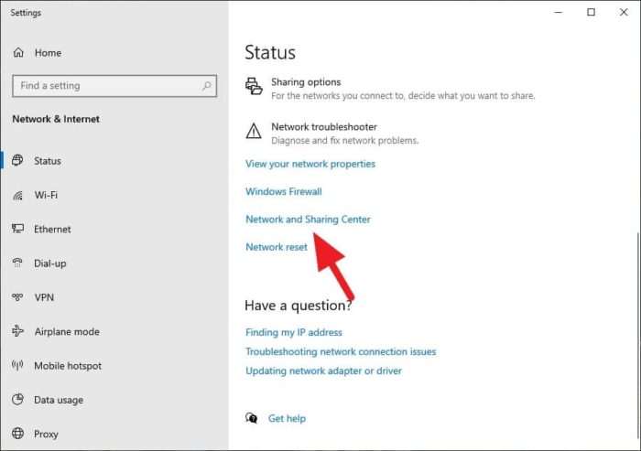Image resolution: width=641 pixels, height=451 pixels.
Task: Open View your network properties link
Action: click(310, 164)
